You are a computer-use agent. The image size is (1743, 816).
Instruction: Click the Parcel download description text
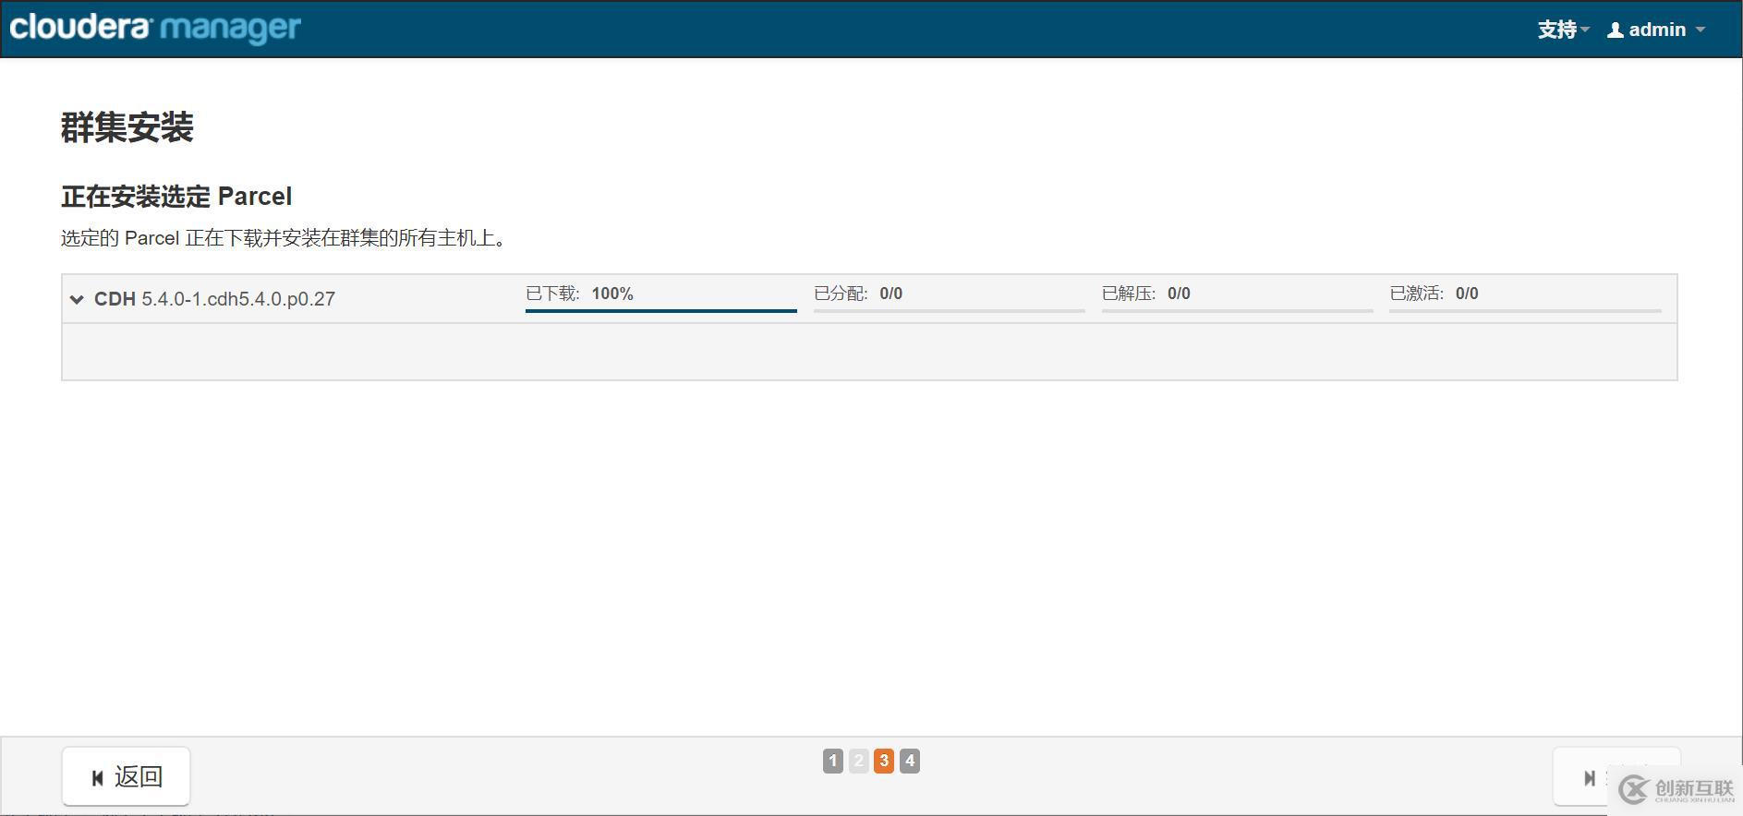[x=284, y=238]
